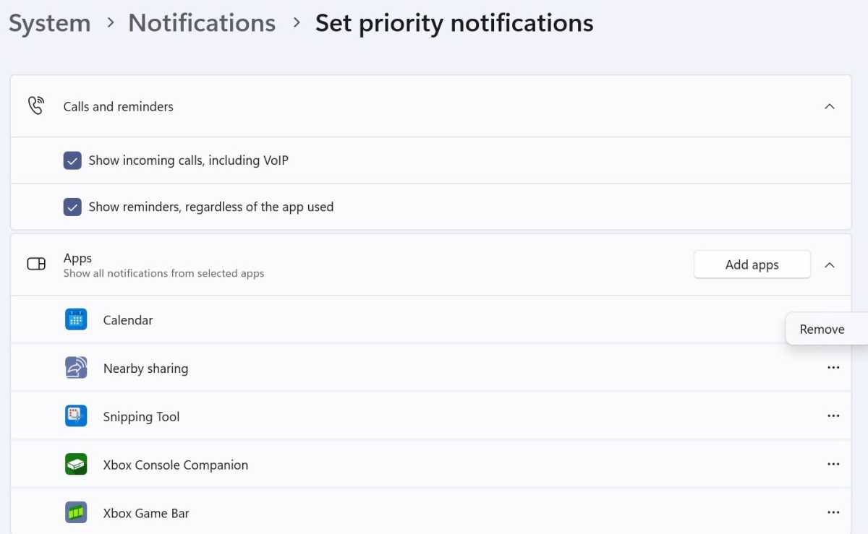This screenshot has width=868, height=534.
Task: Navigate to Notifications breadcrumb
Action: pos(202,23)
